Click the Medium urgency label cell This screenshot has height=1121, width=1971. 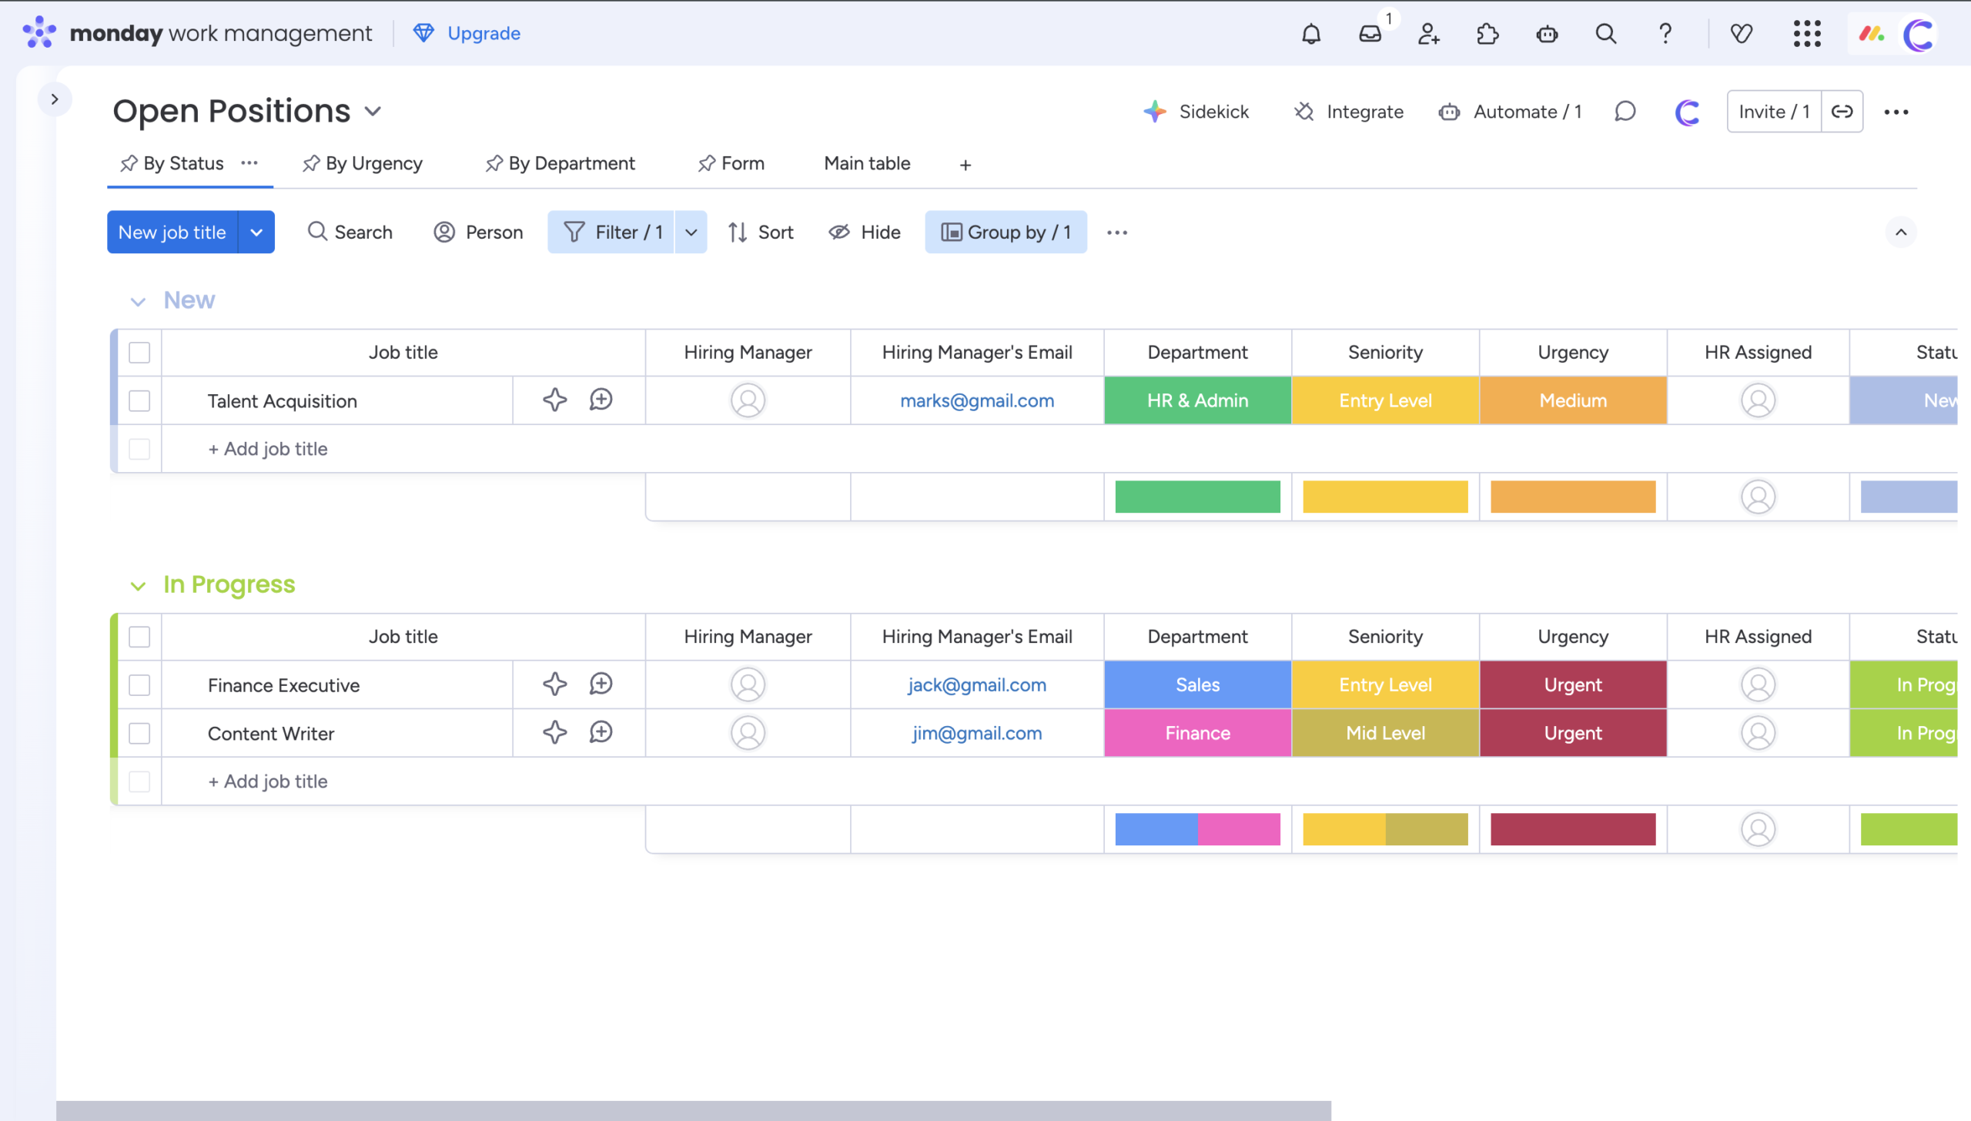coord(1572,400)
